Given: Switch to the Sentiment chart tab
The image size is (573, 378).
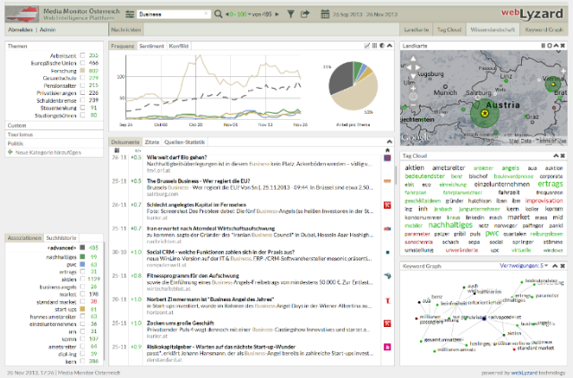Looking at the screenshot, I should click(x=151, y=46).
